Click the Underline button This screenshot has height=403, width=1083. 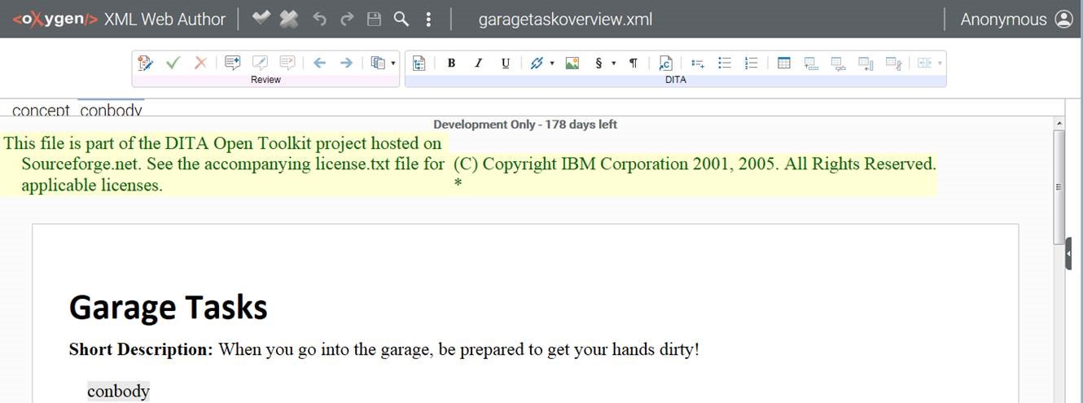pyautogui.click(x=505, y=63)
